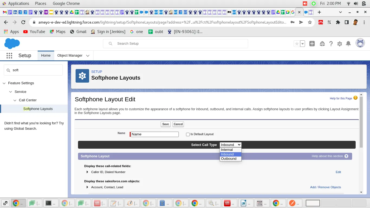The width and height of the screenshot is (370, 208).
Task: Open the Chrome extensions puzzle icon
Action: pos(338,22)
